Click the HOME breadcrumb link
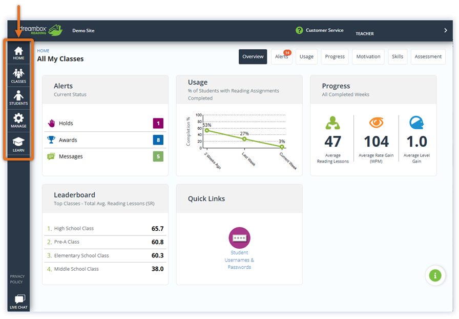 pyautogui.click(x=43, y=50)
